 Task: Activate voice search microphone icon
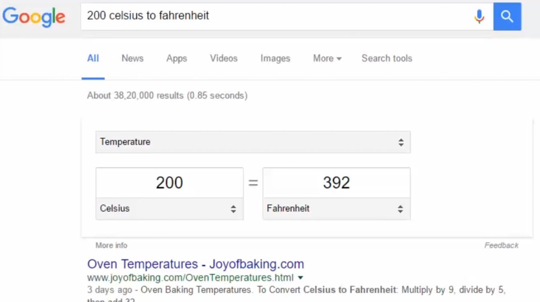(x=479, y=16)
